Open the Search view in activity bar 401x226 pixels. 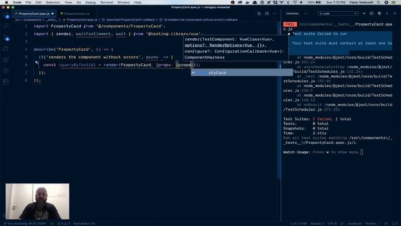point(6,26)
